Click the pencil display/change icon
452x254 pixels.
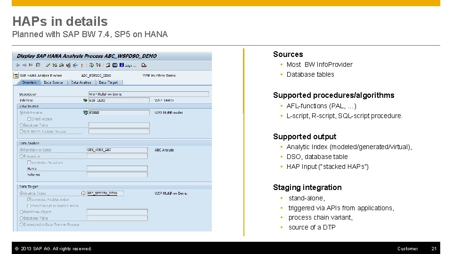click(x=48, y=65)
